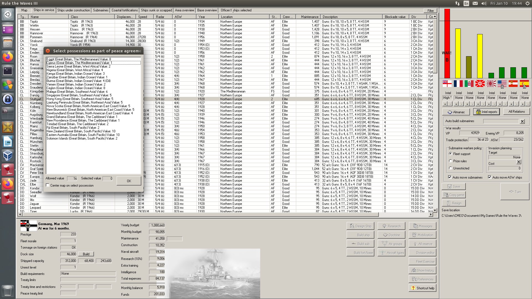Select Hong Kong possession entry
The height and width of the screenshot is (299, 532).
click(x=93, y=99)
